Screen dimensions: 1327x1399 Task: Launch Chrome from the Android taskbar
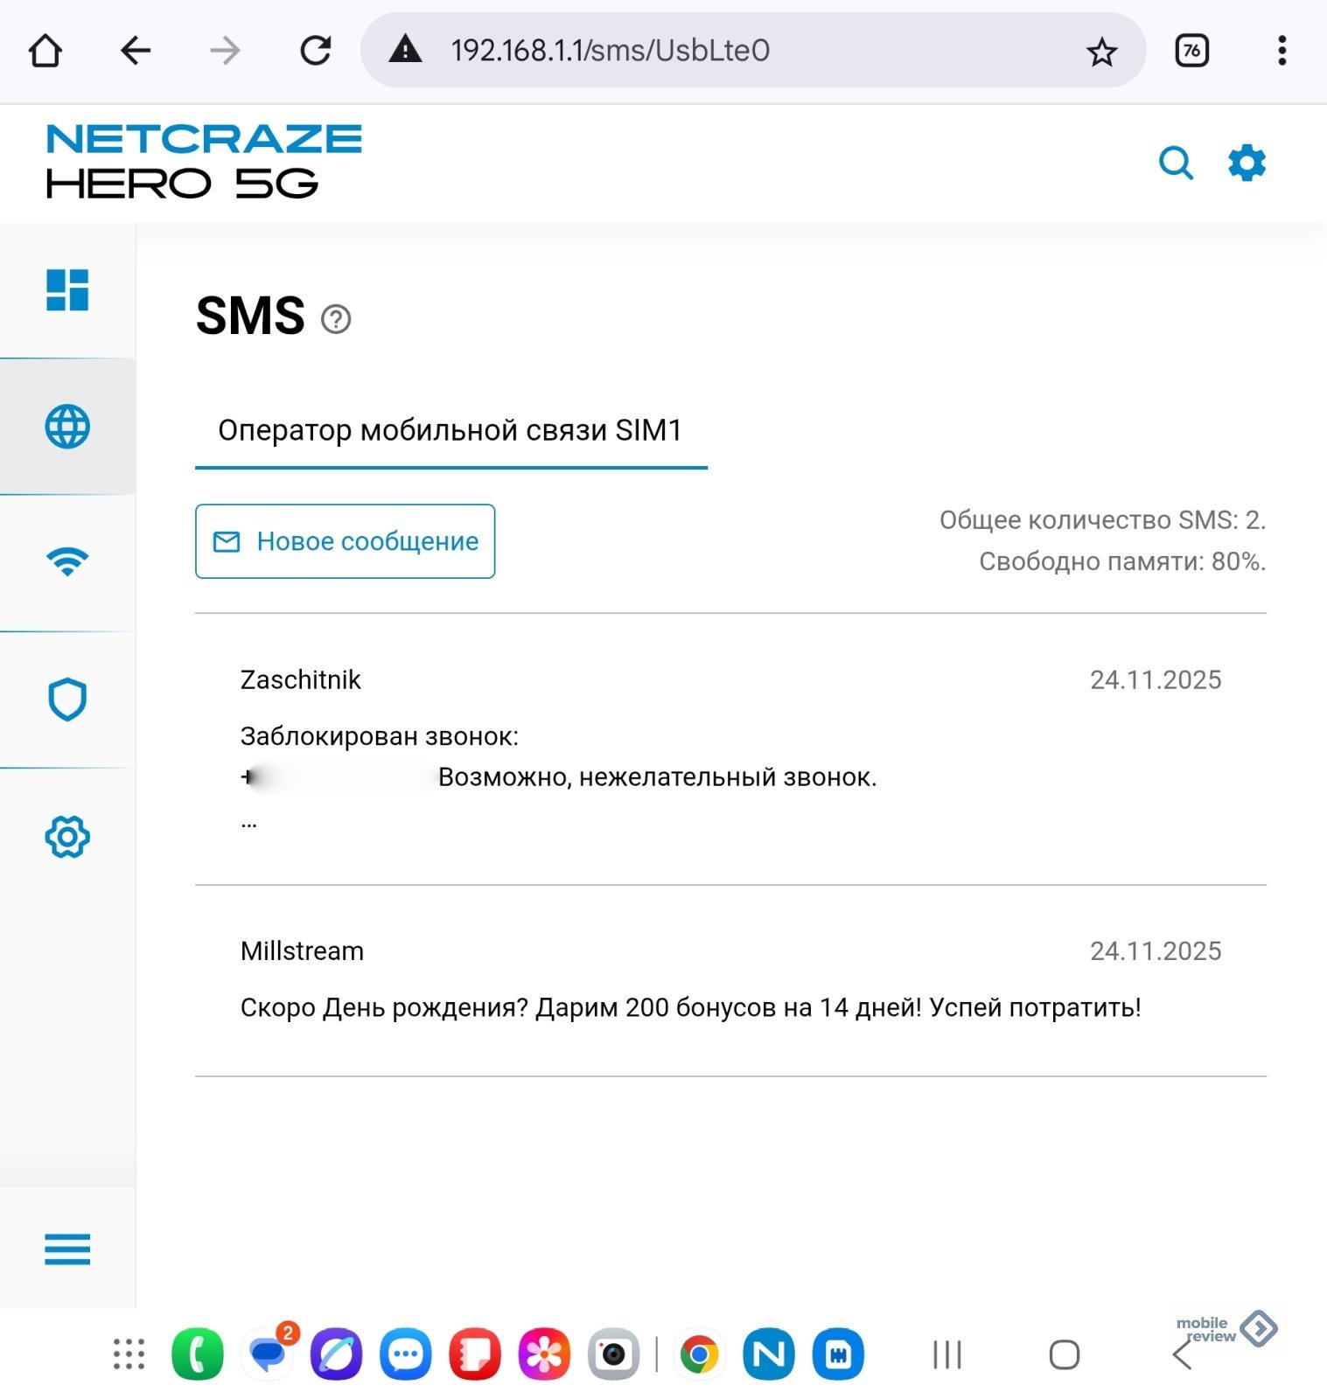pos(699,1354)
